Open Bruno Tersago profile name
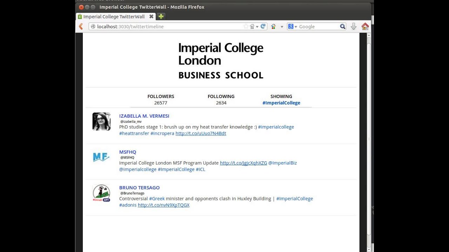 coord(139,188)
